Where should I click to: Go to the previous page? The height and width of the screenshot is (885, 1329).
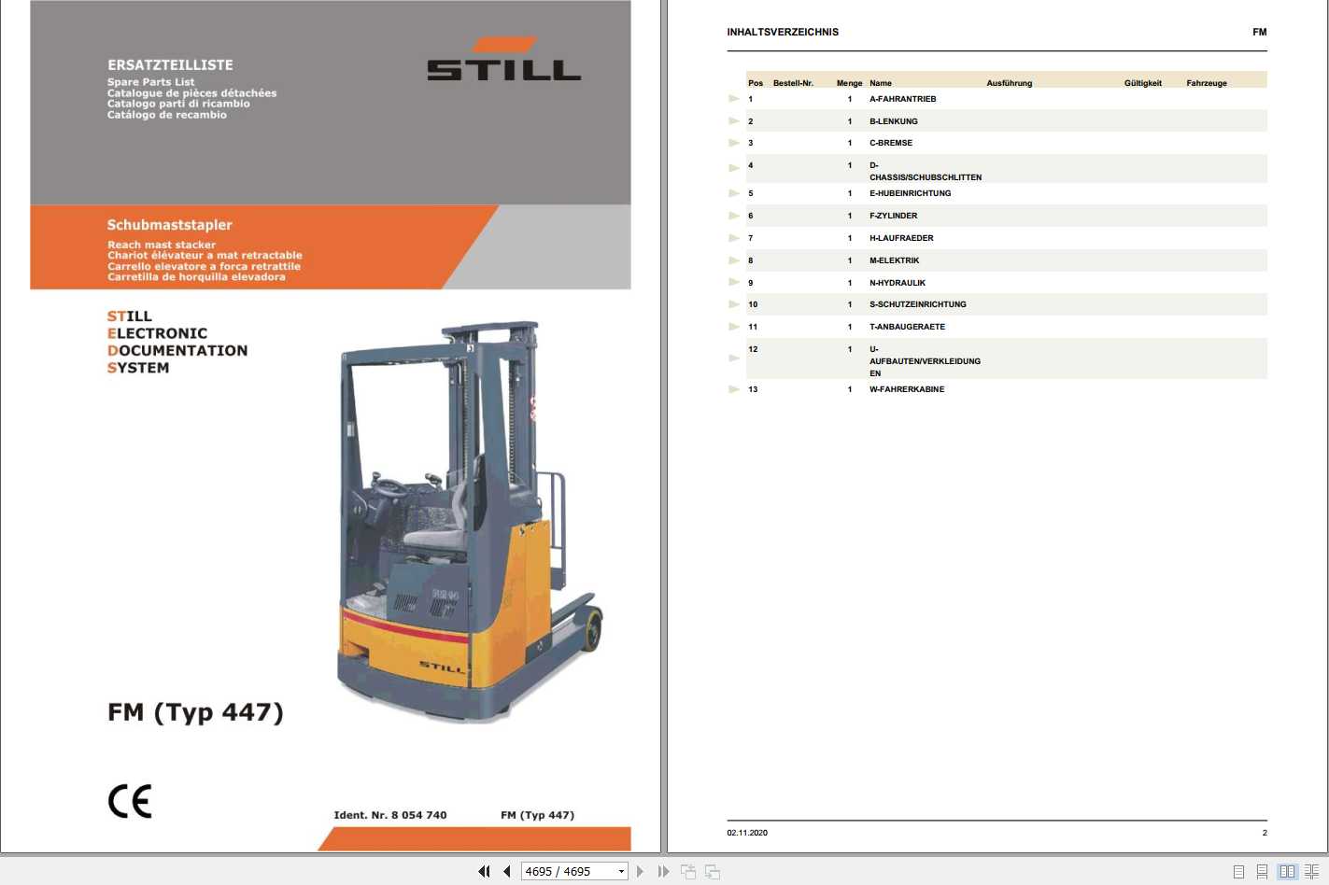(507, 871)
